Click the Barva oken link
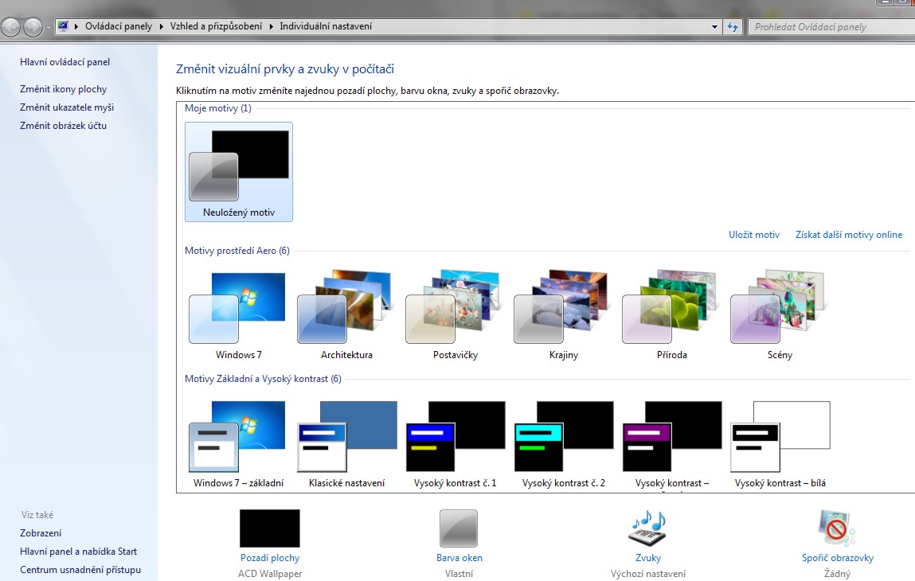Image resolution: width=915 pixels, height=581 pixels. [x=459, y=558]
